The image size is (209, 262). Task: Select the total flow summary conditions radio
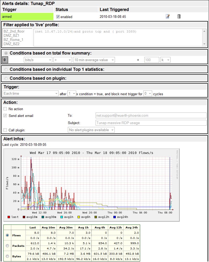click(6, 53)
